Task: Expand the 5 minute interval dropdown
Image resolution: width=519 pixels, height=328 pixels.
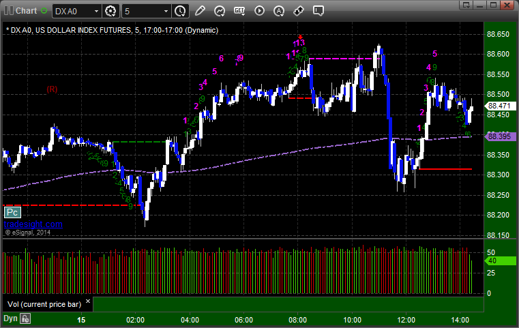Action: pos(166,12)
